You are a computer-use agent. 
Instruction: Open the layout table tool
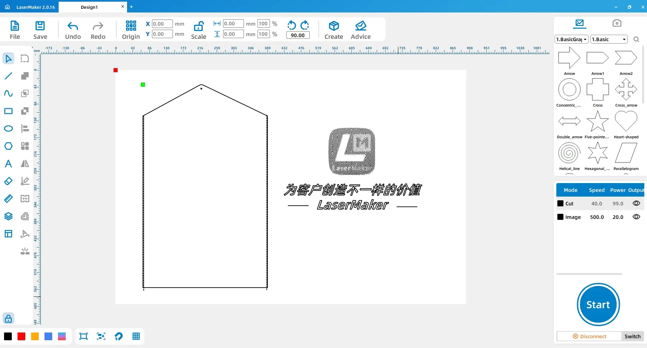click(8, 234)
